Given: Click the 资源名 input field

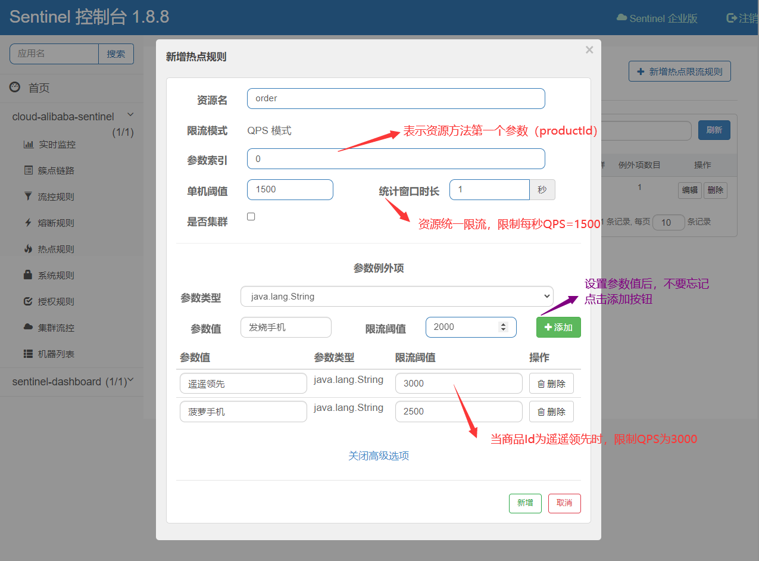Looking at the screenshot, I should 395,99.
